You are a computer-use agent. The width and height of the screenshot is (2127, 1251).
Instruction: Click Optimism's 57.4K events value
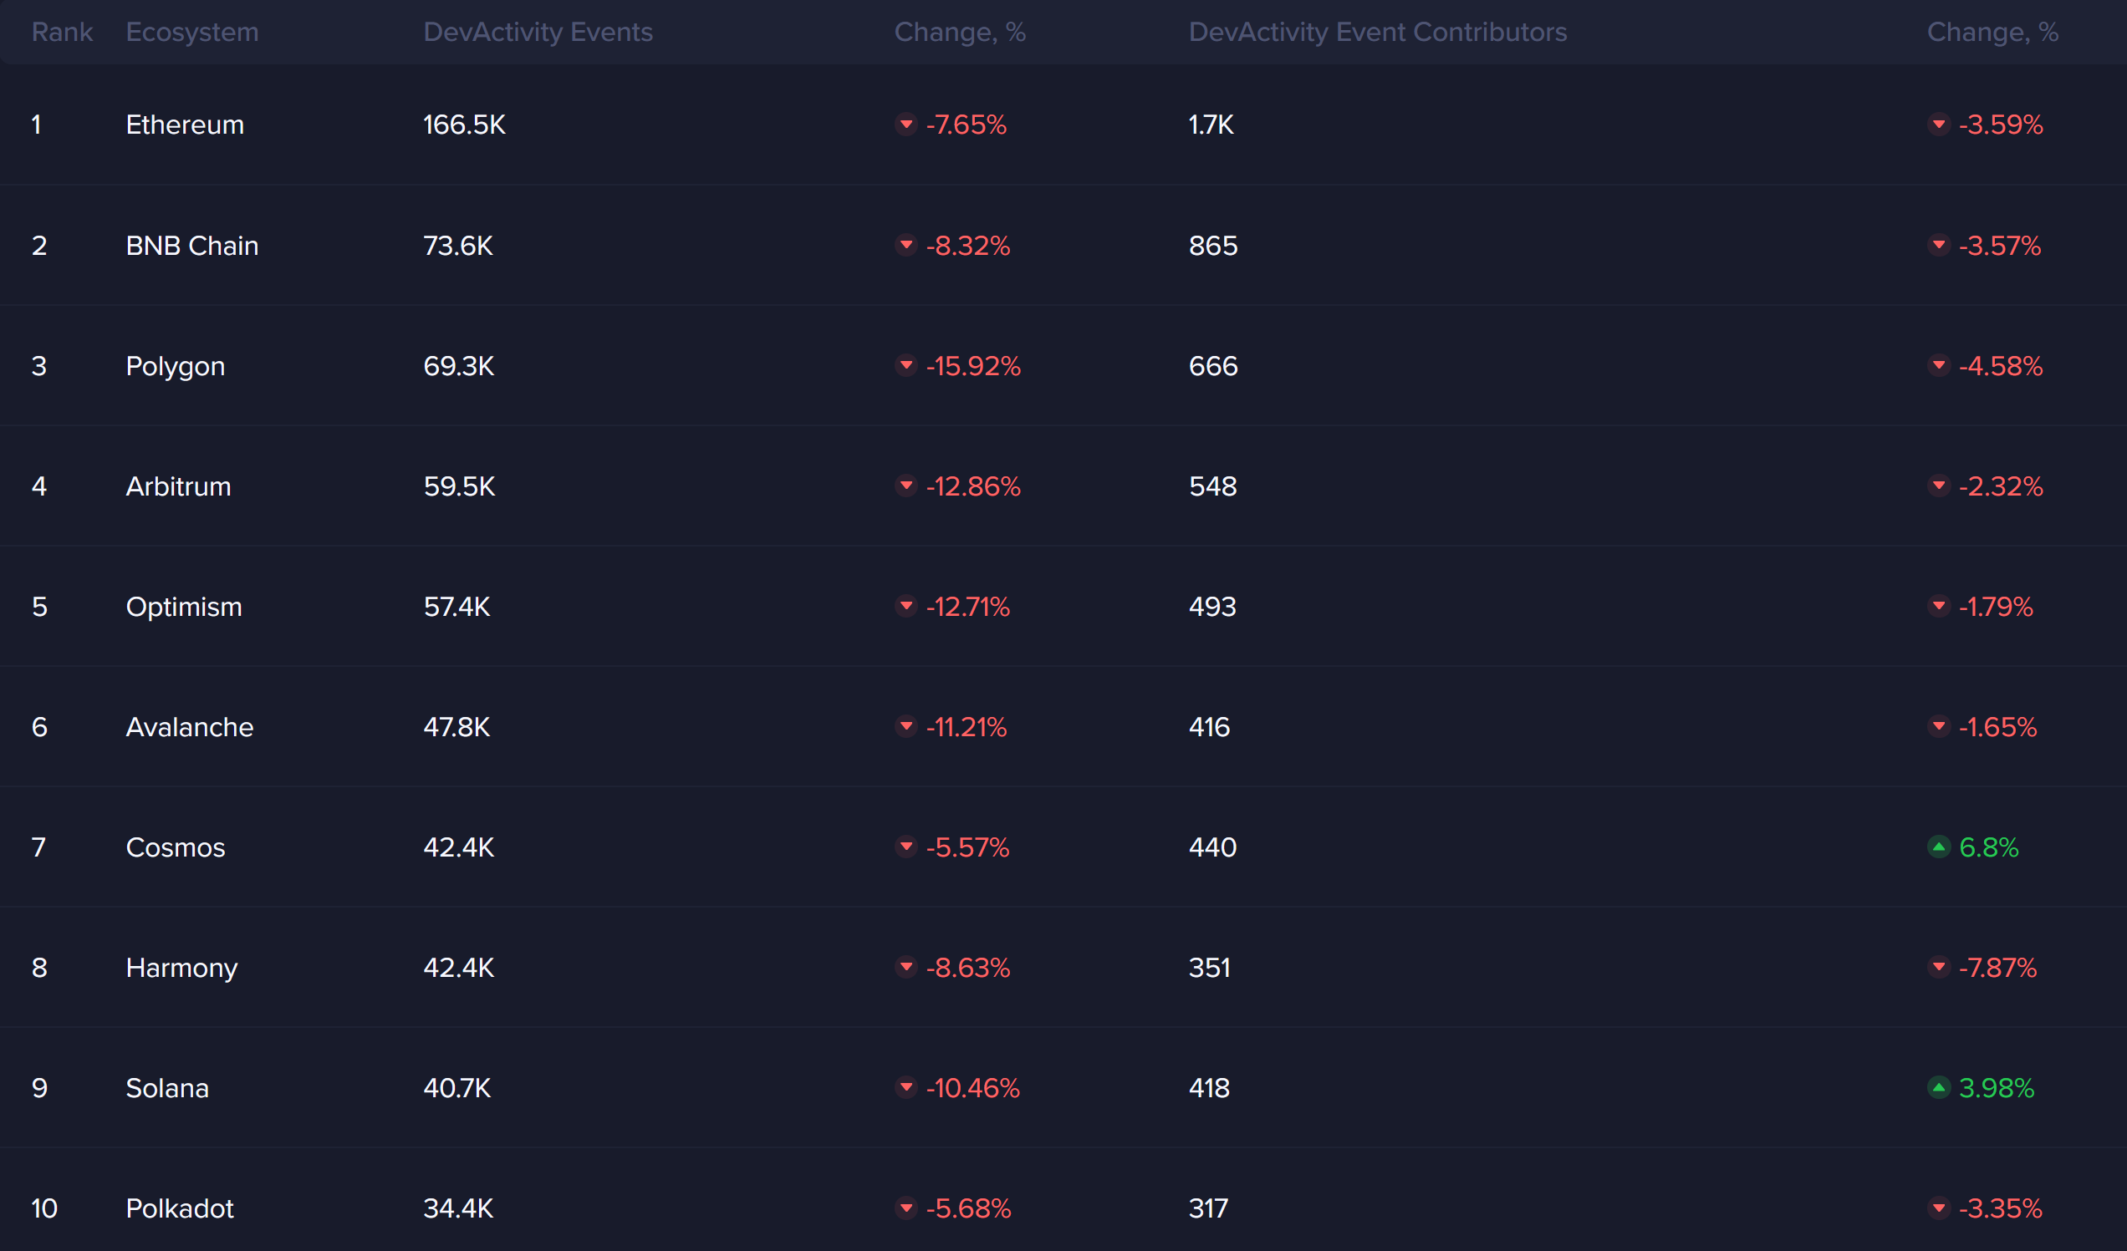[457, 607]
